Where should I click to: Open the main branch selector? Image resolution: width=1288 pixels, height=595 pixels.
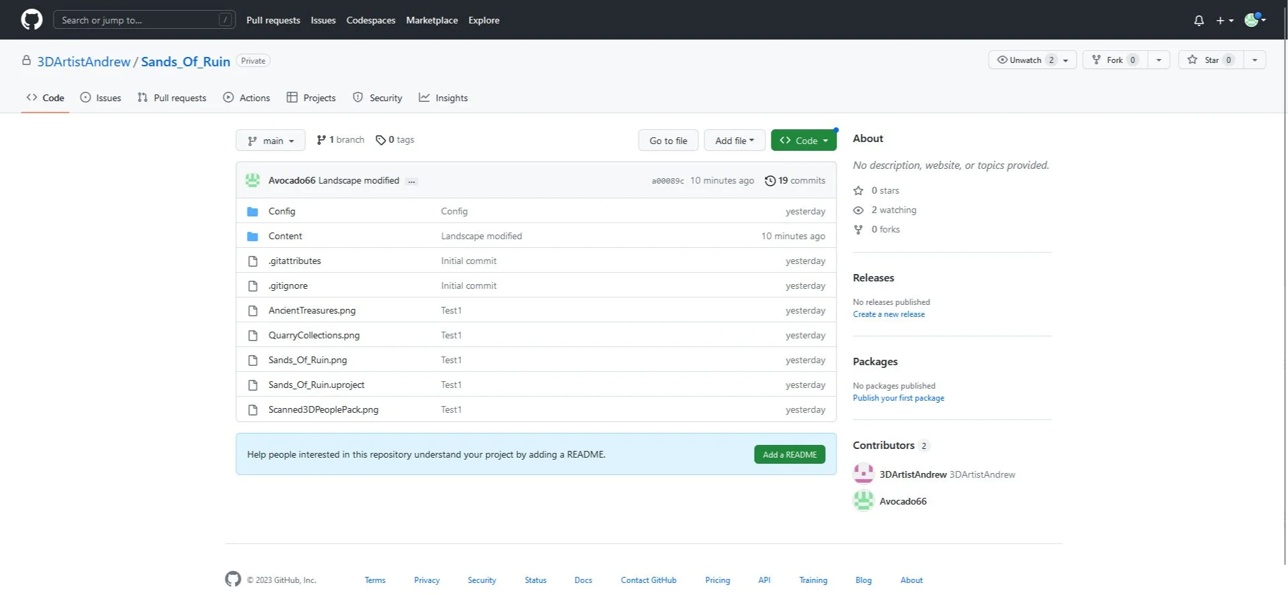[x=270, y=141]
